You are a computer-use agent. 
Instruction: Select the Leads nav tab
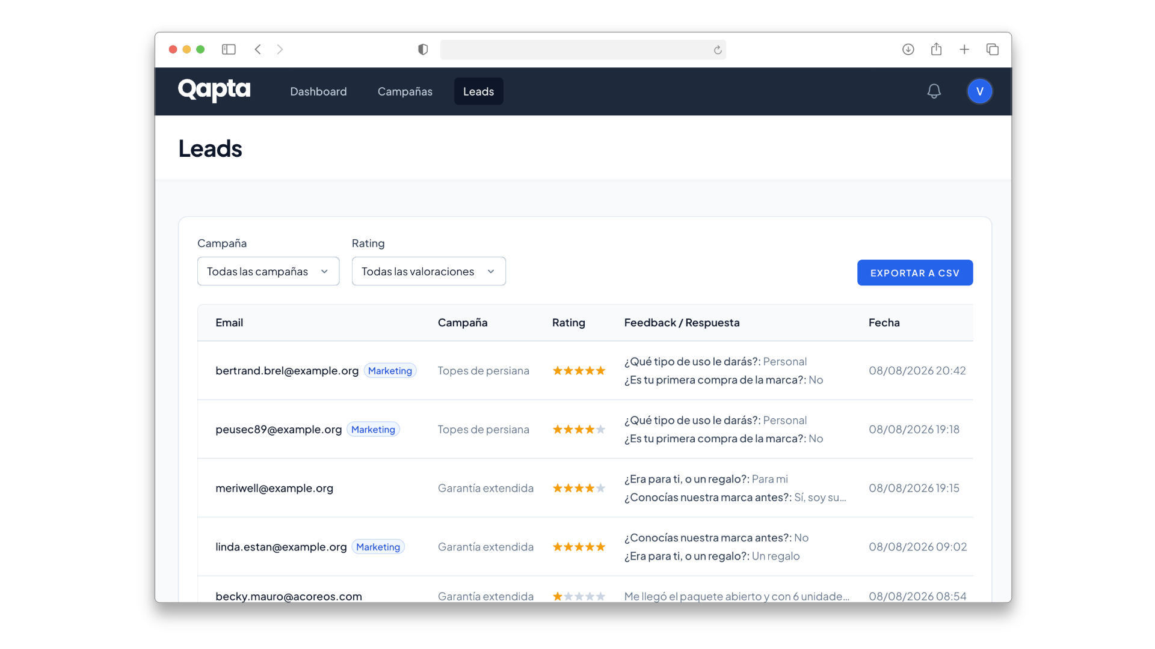click(x=478, y=91)
